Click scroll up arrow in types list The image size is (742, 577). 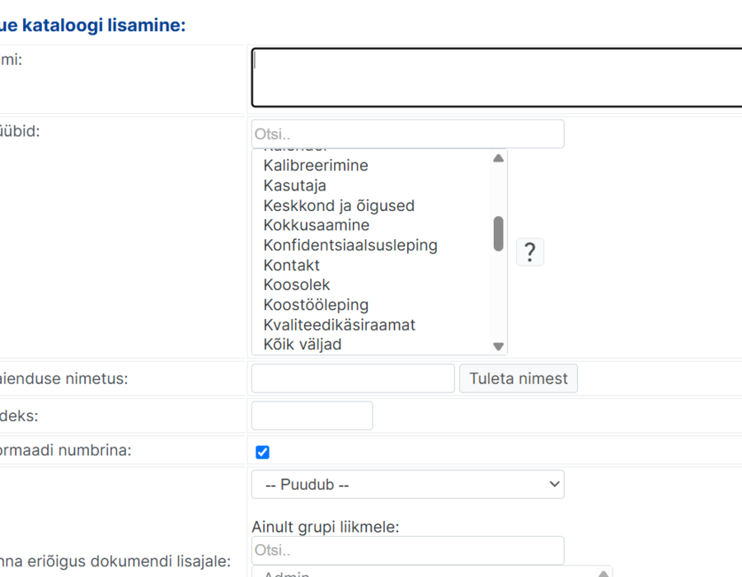pos(498,158)
